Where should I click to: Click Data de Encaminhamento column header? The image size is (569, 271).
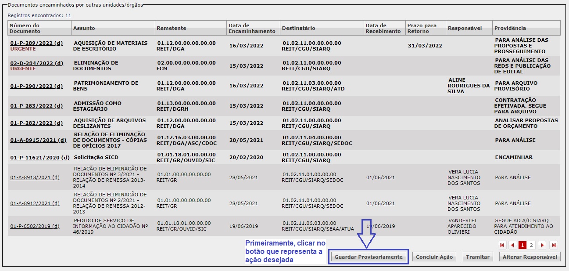[x=253, y=28]
